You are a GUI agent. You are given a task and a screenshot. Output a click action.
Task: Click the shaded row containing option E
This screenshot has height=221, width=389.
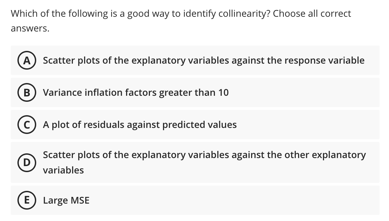[x=194, y=200]
